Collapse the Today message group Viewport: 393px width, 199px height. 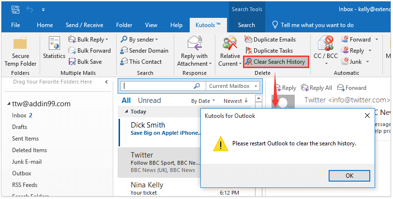tap(126, 112)
